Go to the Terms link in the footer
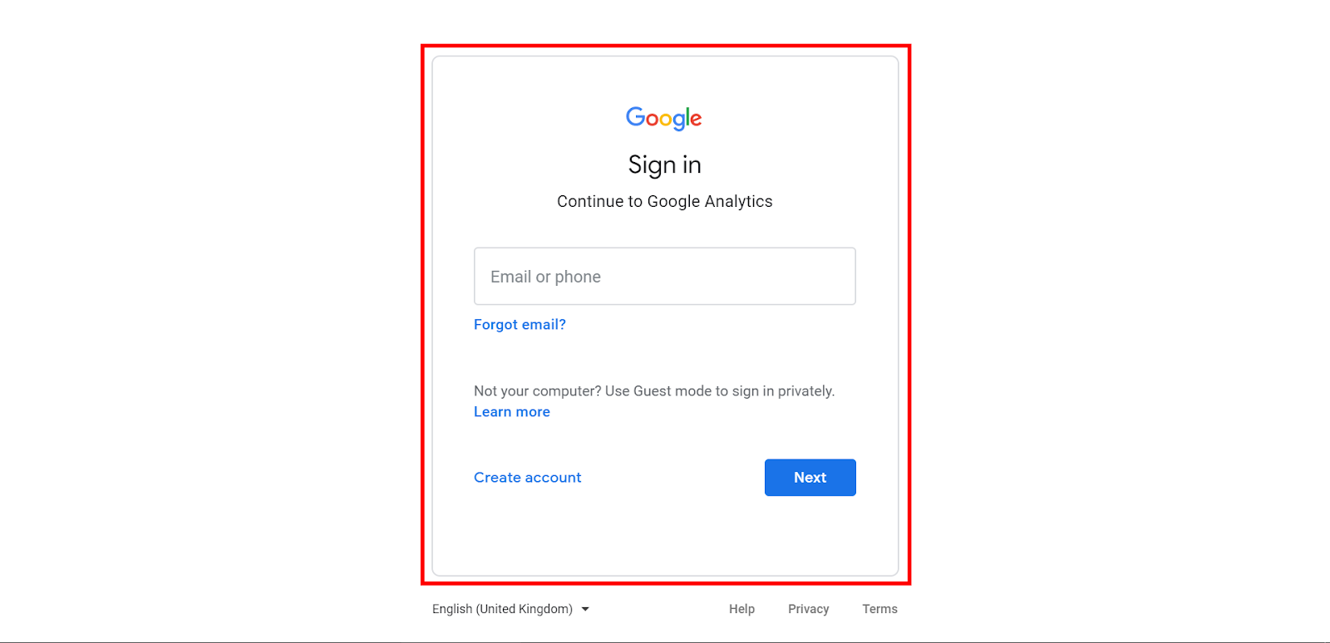1330x643 pixels. 879,609
